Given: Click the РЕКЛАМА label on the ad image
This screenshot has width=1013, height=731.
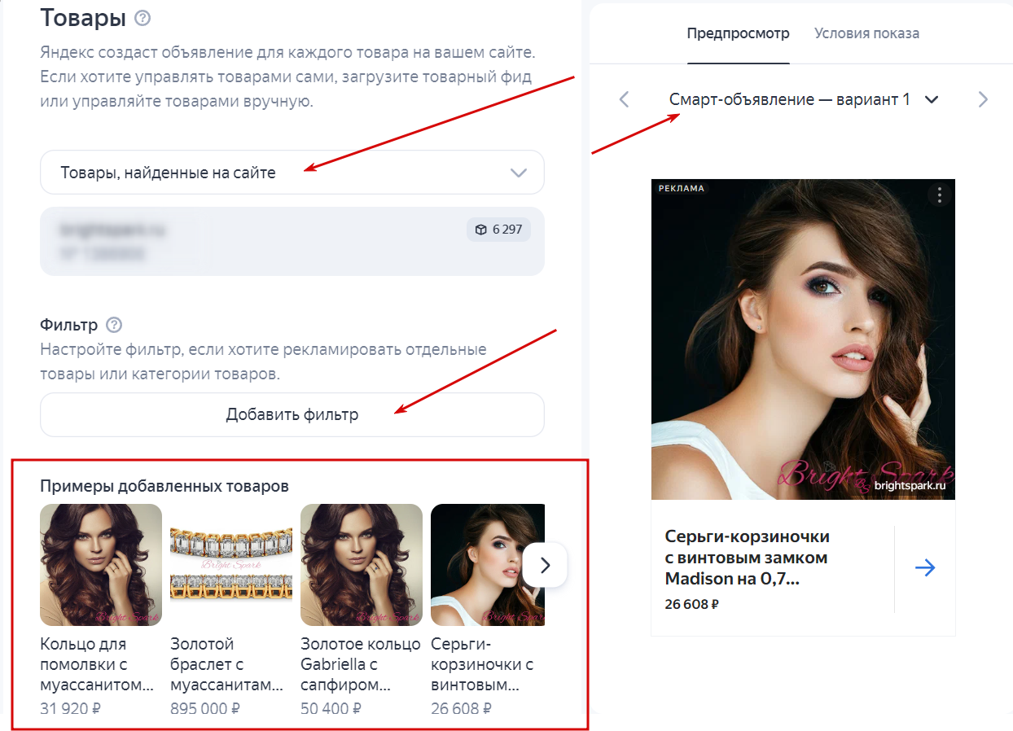Looking at the screenshot, I should click(x=682, y=188).
